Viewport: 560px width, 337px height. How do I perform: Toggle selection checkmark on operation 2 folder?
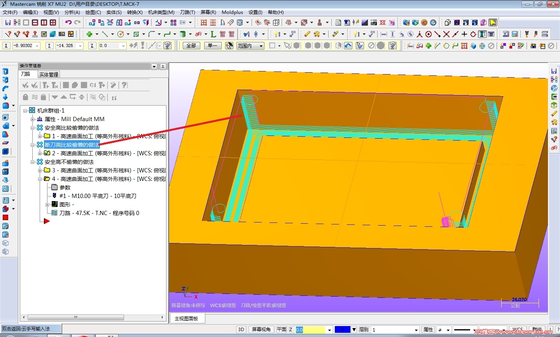47,153
